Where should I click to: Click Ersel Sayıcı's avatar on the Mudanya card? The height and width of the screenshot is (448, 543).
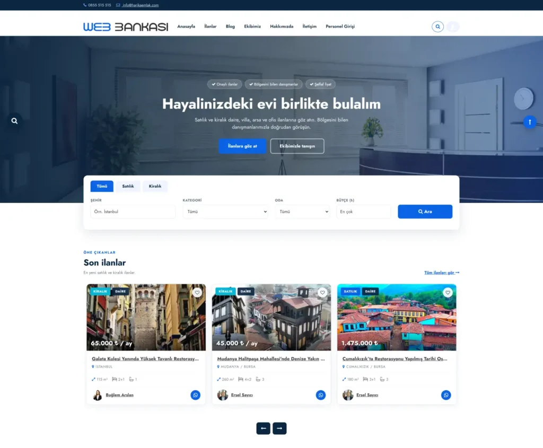(x=223, y=395)
